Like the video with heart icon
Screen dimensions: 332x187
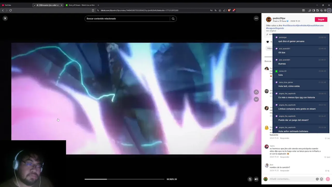(268, 42)
